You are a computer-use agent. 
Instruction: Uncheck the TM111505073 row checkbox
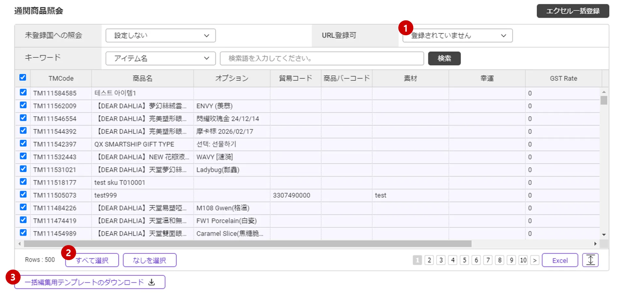click(23, 194)
